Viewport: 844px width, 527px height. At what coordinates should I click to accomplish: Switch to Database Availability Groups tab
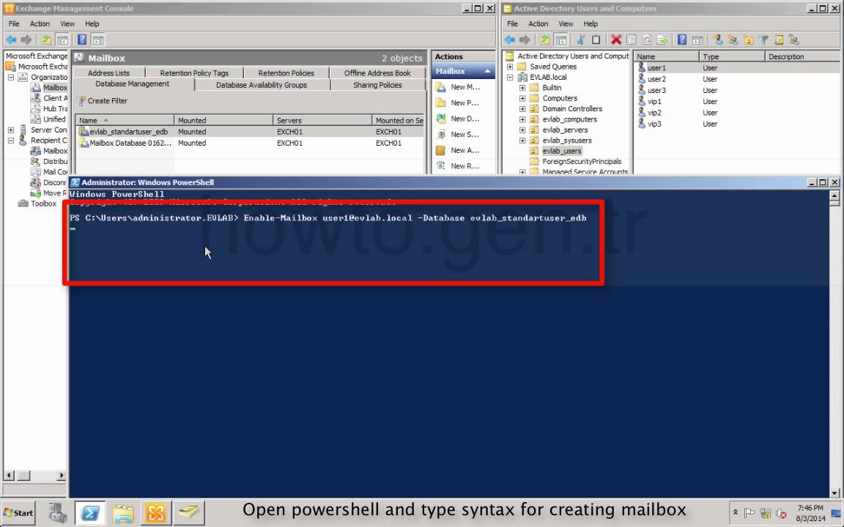point(262,85)
